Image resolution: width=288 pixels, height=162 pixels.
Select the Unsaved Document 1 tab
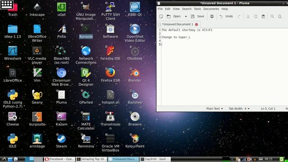[177, 24]
